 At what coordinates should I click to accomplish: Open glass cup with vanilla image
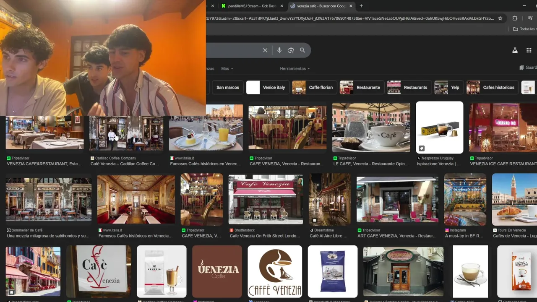coord(470,271)
